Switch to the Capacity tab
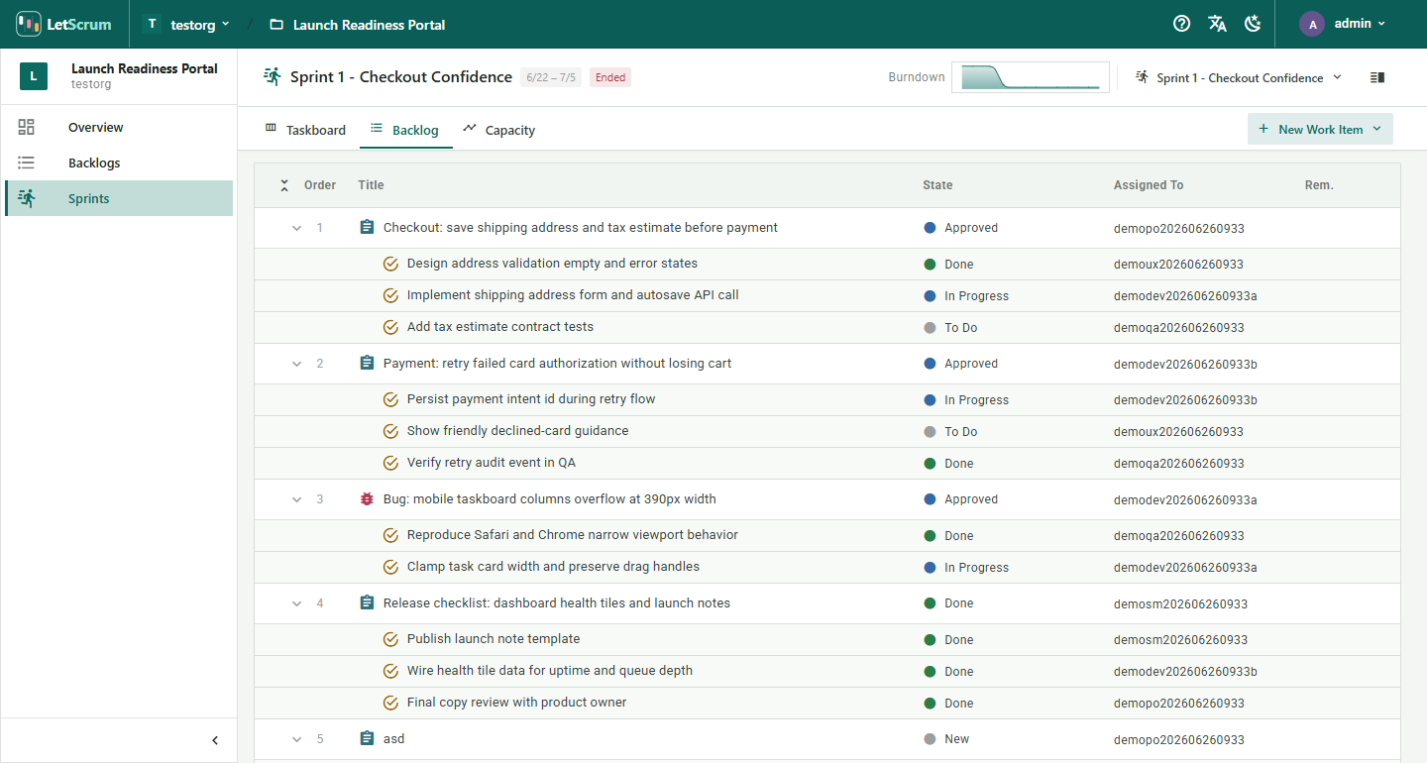The height and width of the screenshot is (763, 1427). pyautogui.click(x=499, y=130)
